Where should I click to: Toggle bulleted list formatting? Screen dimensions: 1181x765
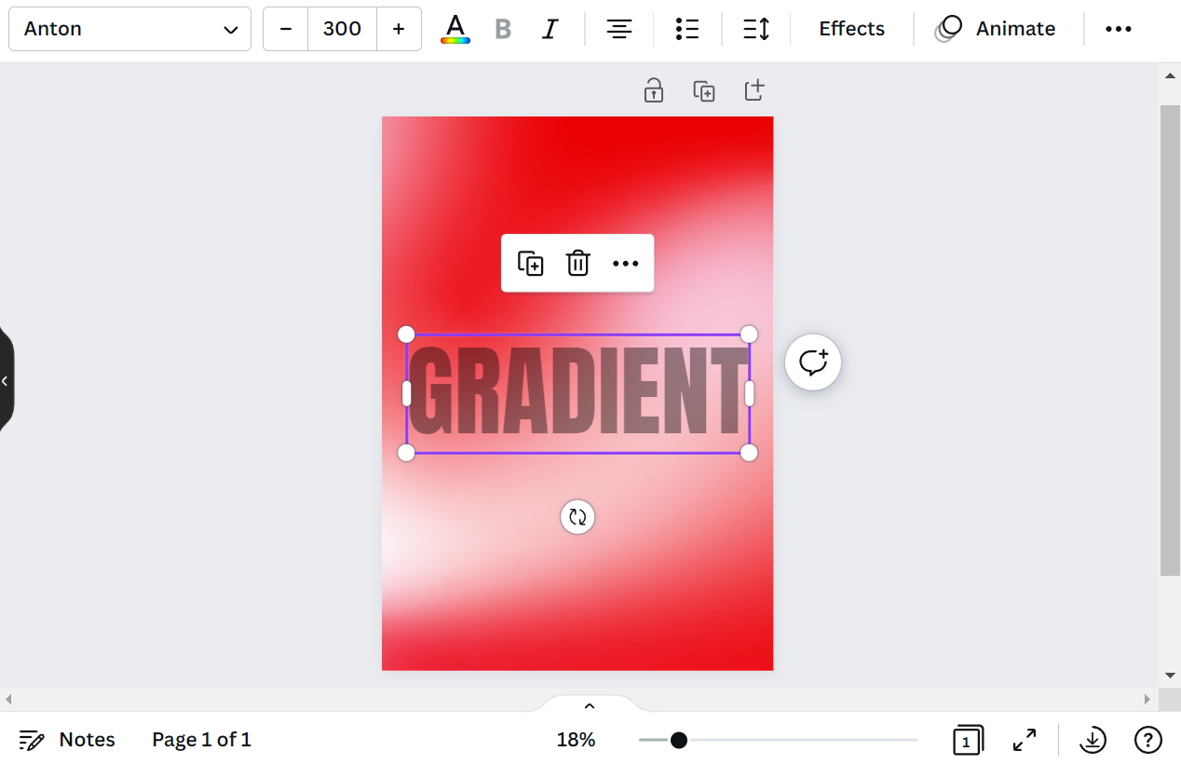(x=687, y=29)
